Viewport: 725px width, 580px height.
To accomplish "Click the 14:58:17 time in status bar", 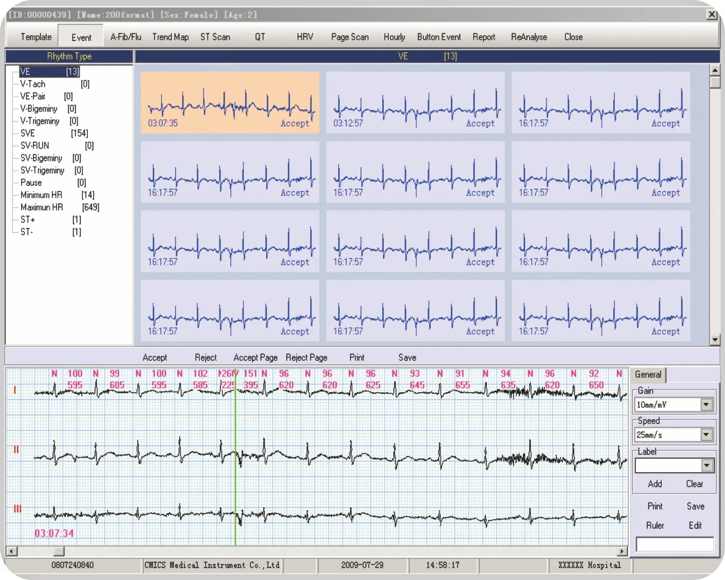I will pos(443,565).
